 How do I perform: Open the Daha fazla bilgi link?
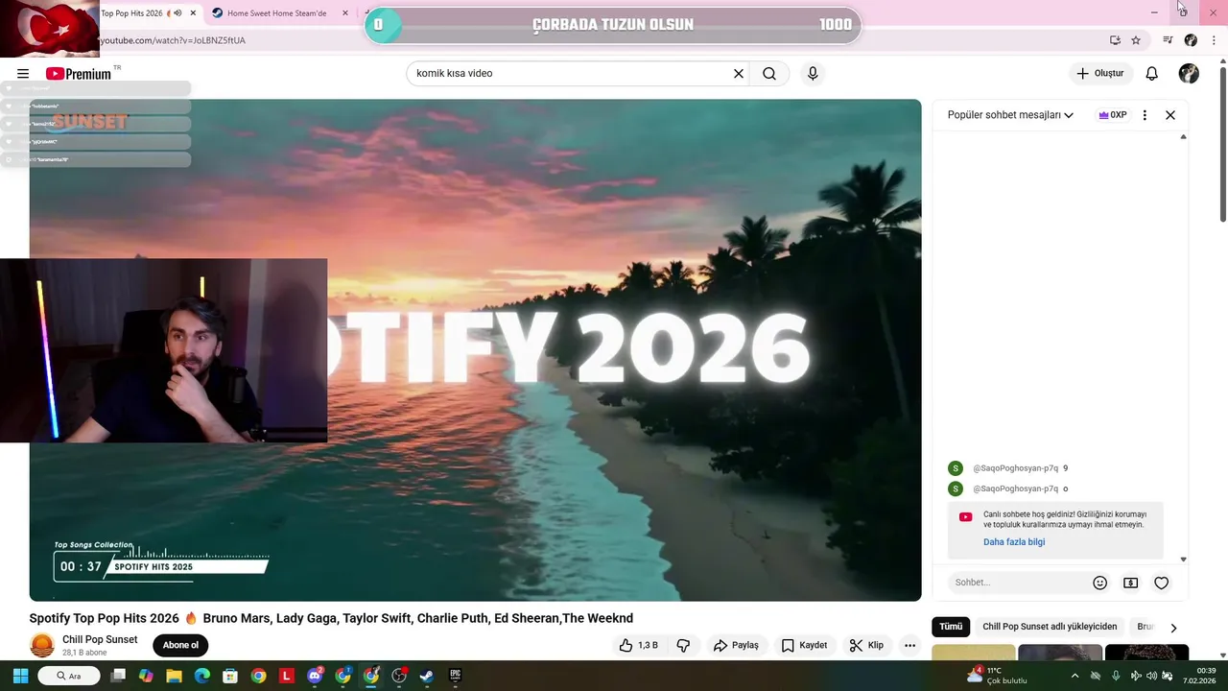point(1014,542)
